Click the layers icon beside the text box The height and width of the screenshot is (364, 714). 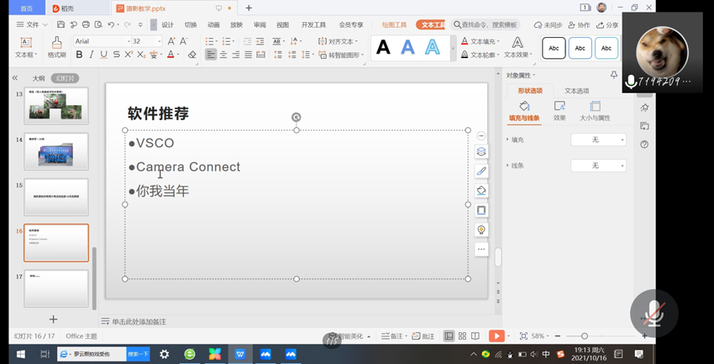[481, 152]
